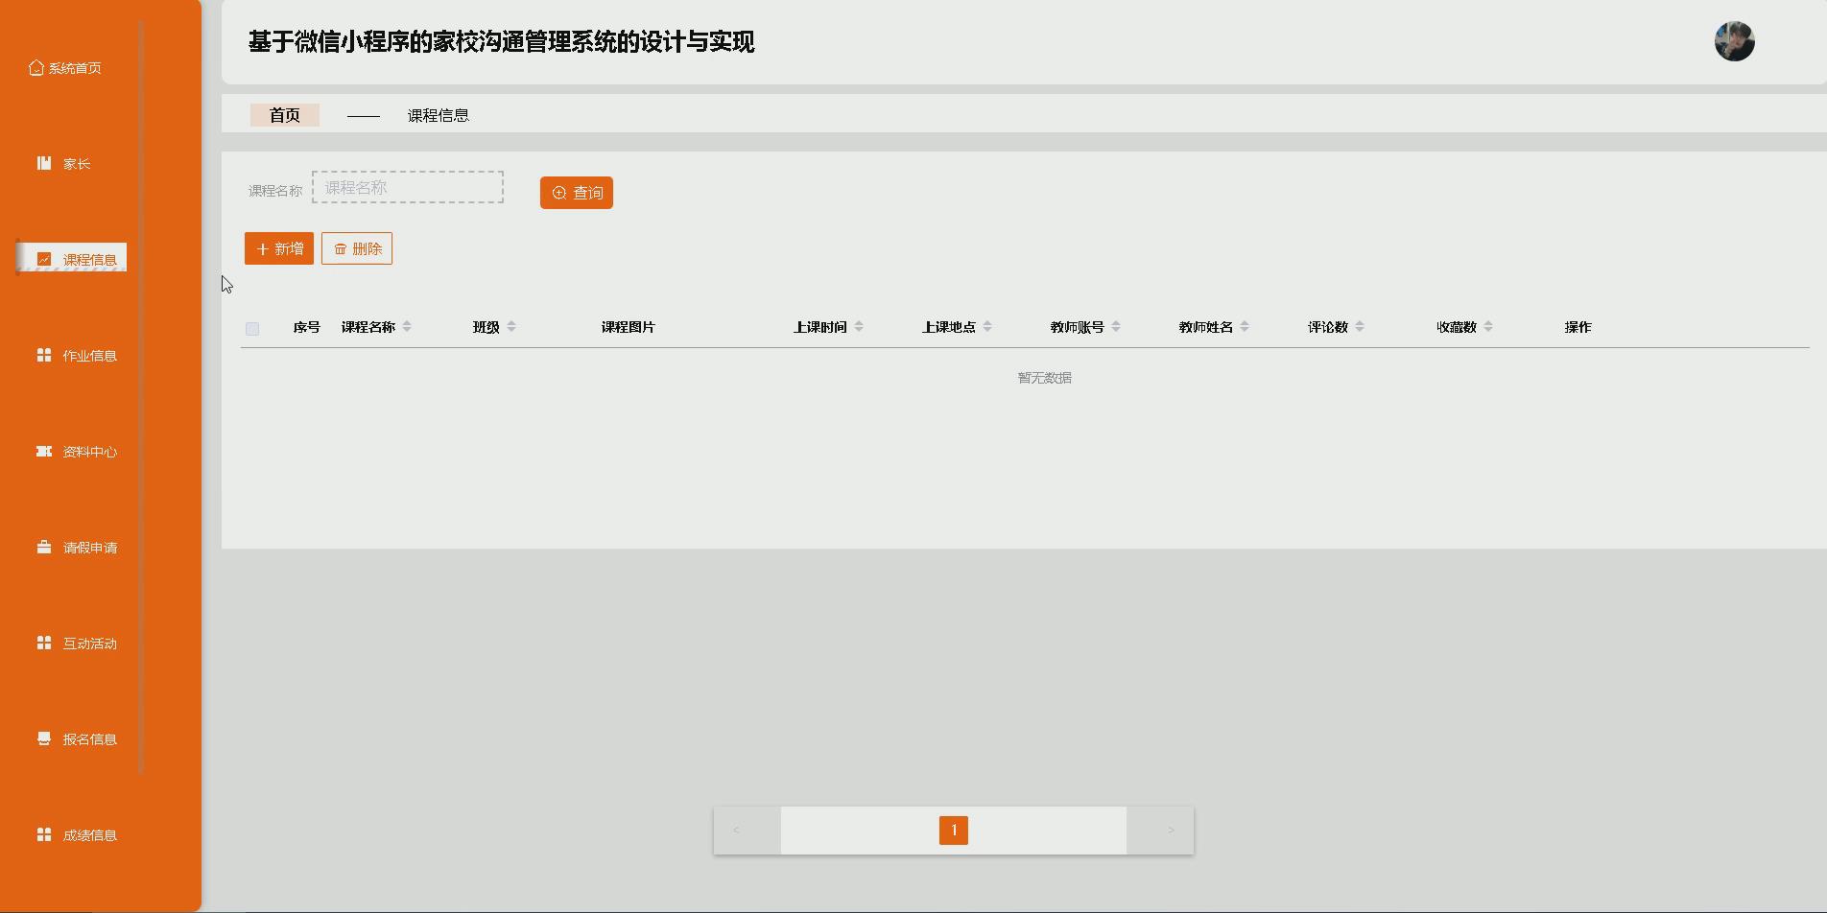The width and height of the screenshot is (1827, 913).
Task: Open 互动活动 menu item
Action: 77,644
